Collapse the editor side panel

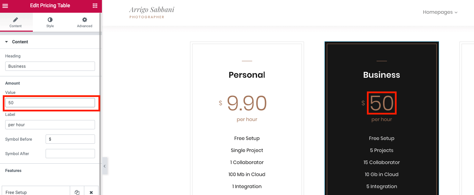coord(105,166)
